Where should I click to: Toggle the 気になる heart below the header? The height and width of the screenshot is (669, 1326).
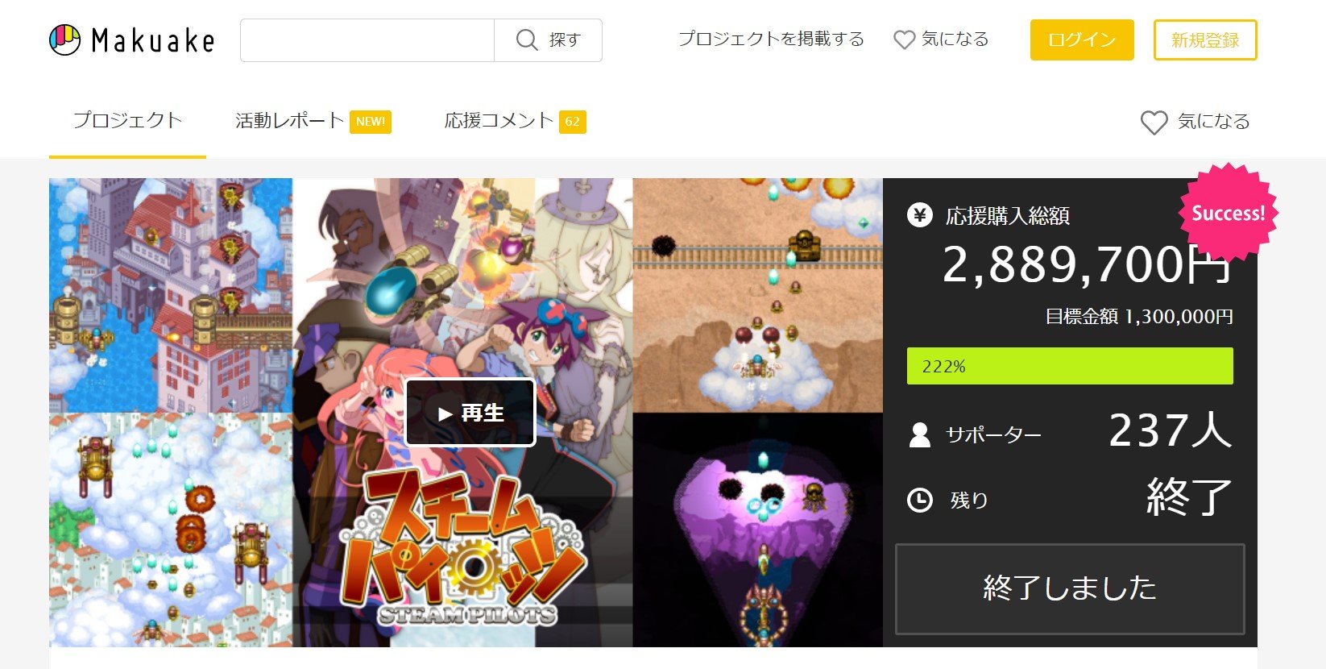click(x=1195, y=122)
